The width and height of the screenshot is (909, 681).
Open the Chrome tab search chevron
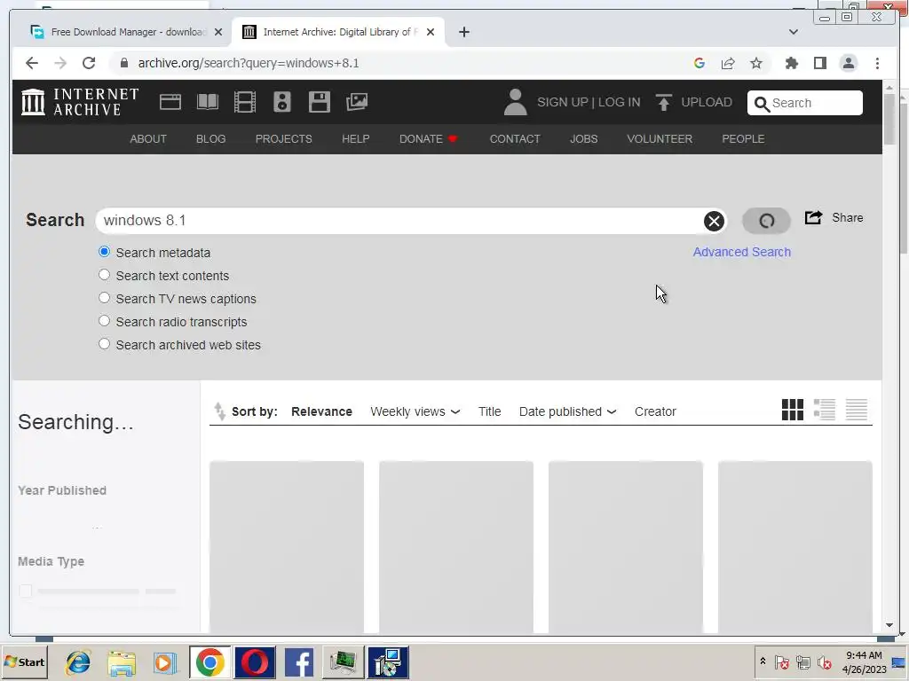point(793,32)
